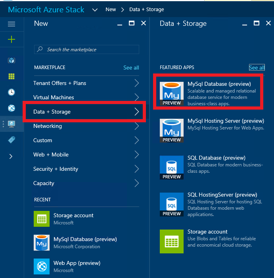Select MySql Hosting Server (preview) title
This screenshot has height=278, width=274.
click(226, 121)
